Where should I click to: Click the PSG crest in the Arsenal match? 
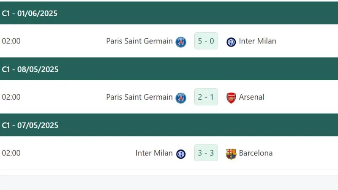181,98
